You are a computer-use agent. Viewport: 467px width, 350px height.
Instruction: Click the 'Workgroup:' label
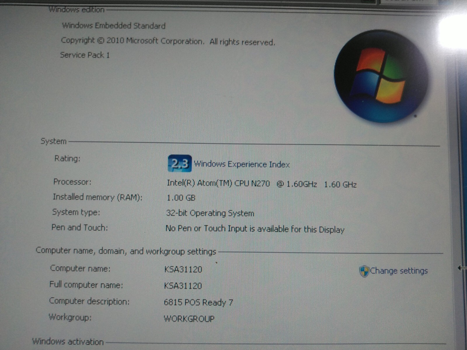coord(70,317)
